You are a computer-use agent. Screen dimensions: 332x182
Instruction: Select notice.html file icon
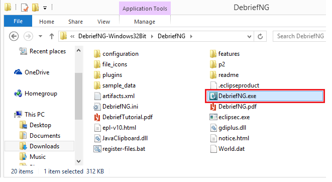[213, 138]
